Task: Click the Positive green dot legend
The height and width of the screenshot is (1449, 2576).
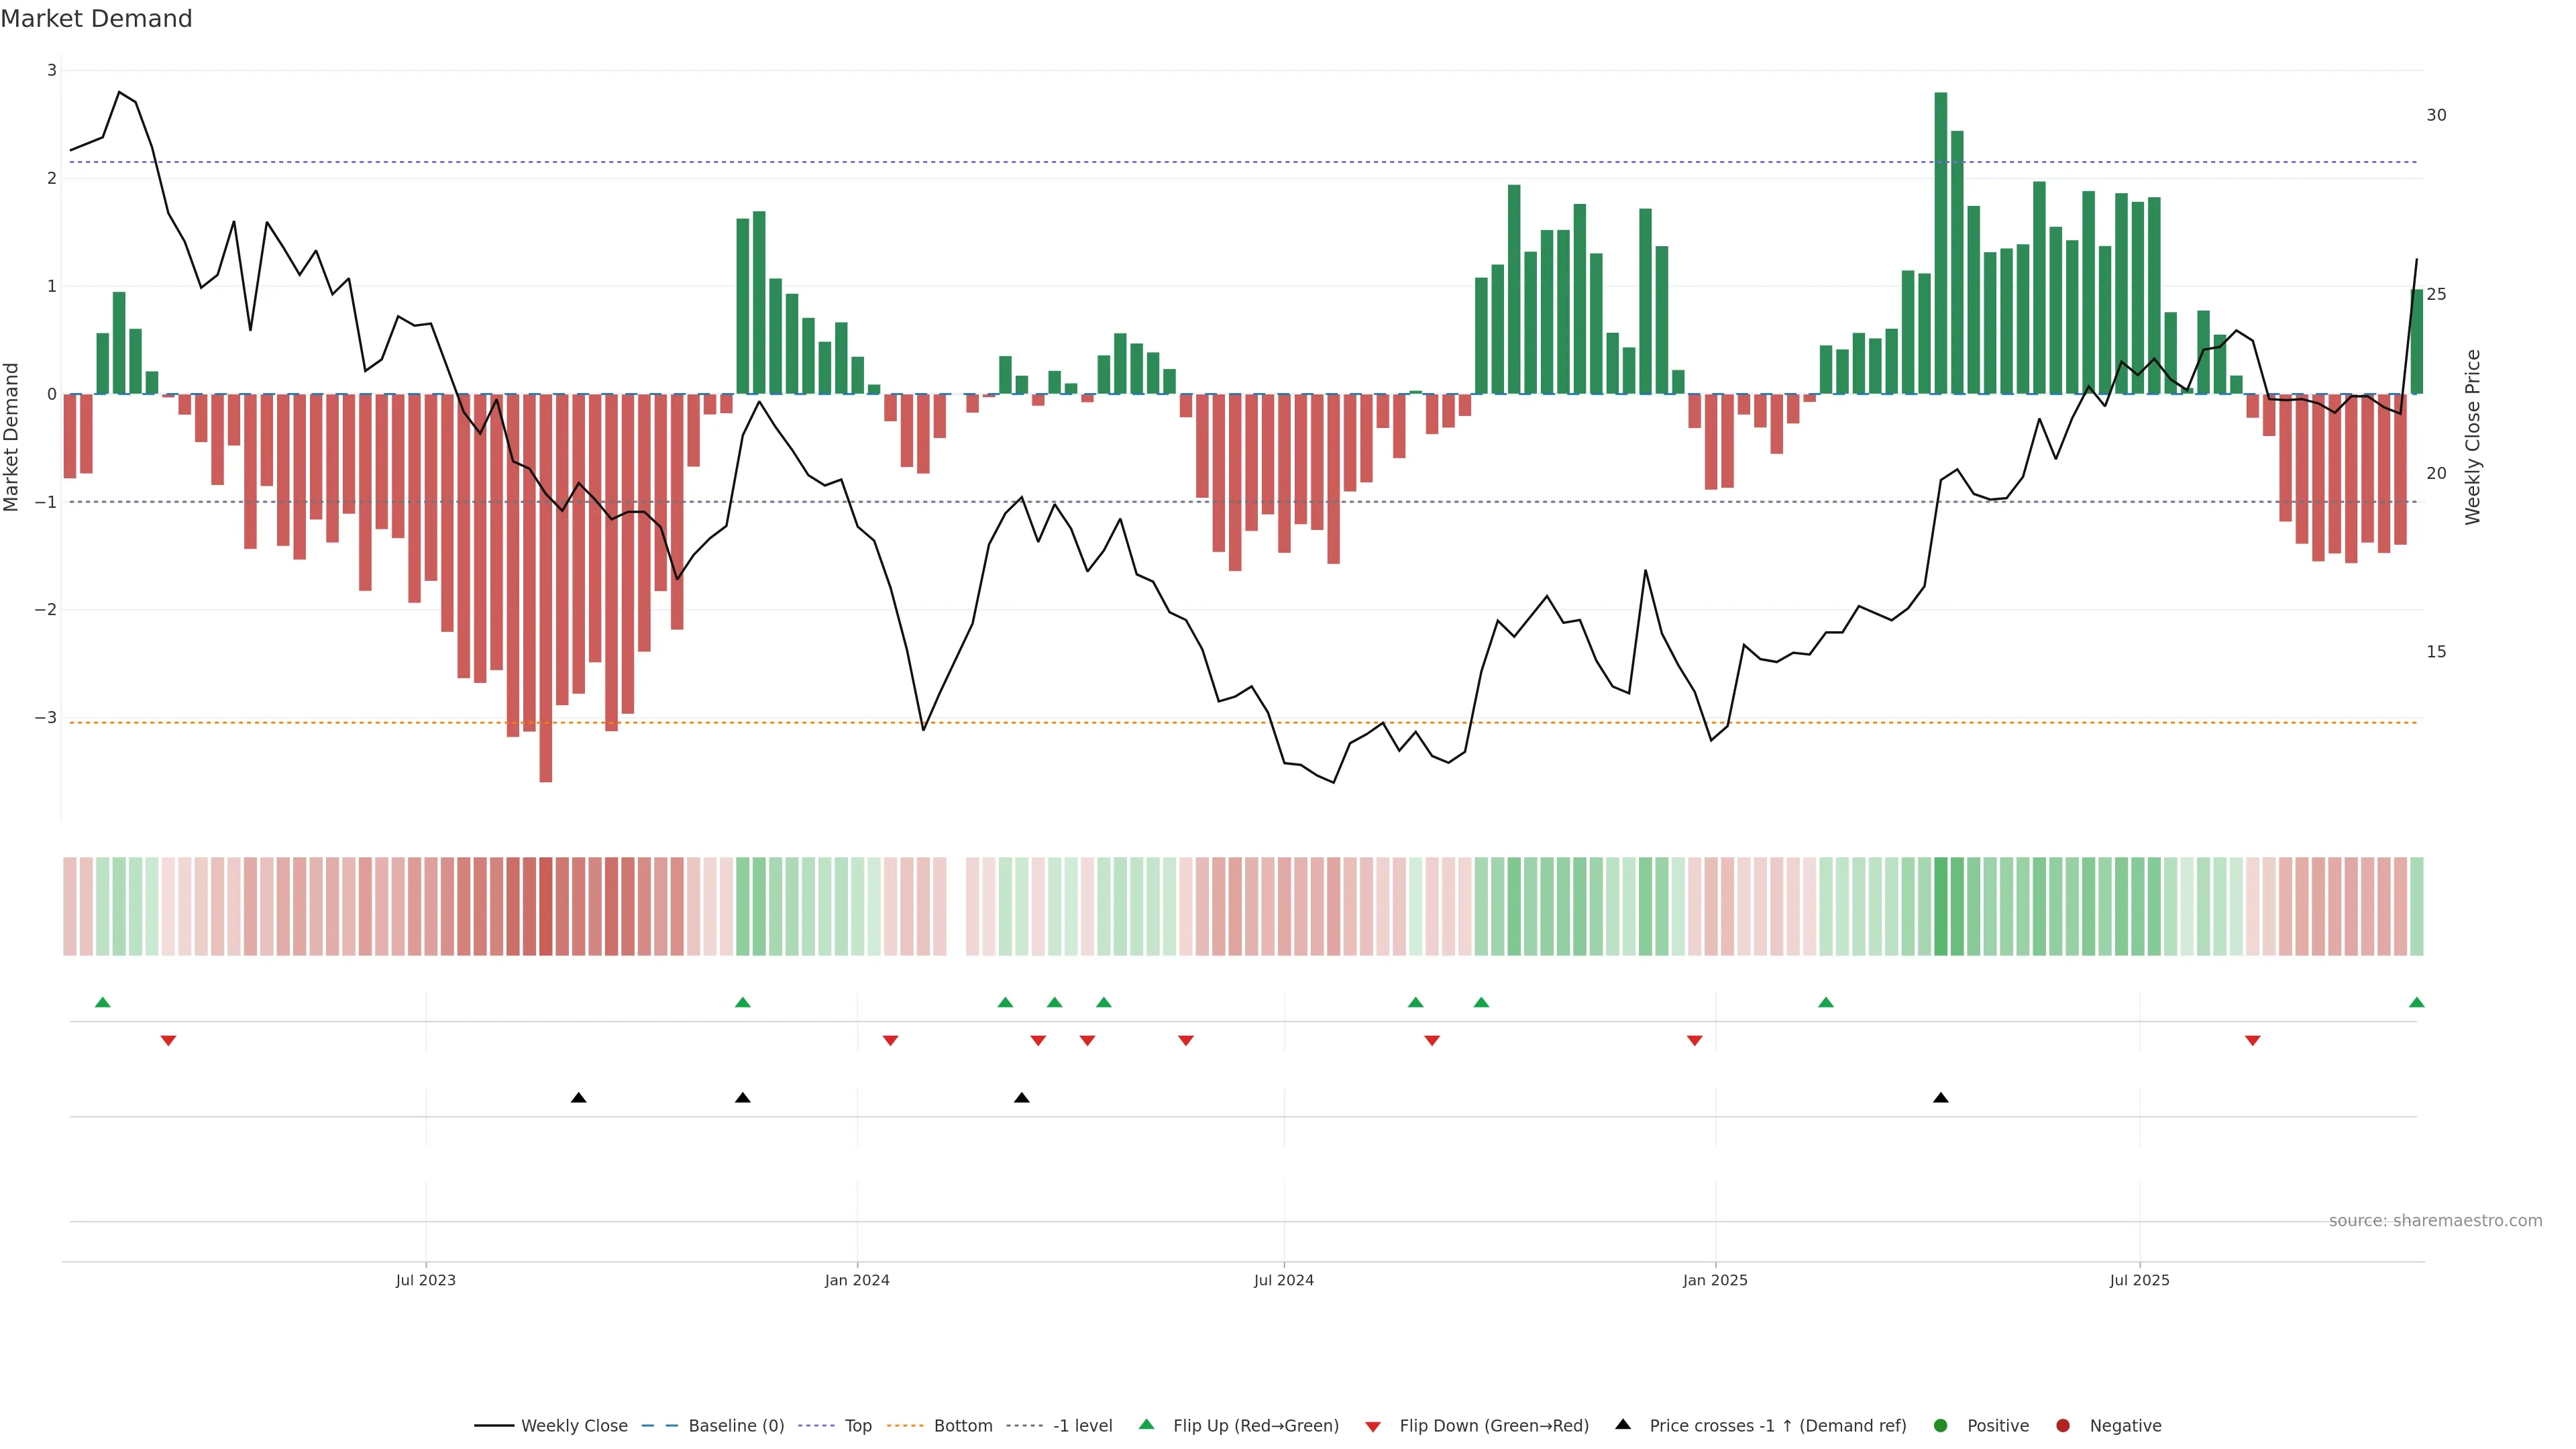Action: click(1941, 1426)
